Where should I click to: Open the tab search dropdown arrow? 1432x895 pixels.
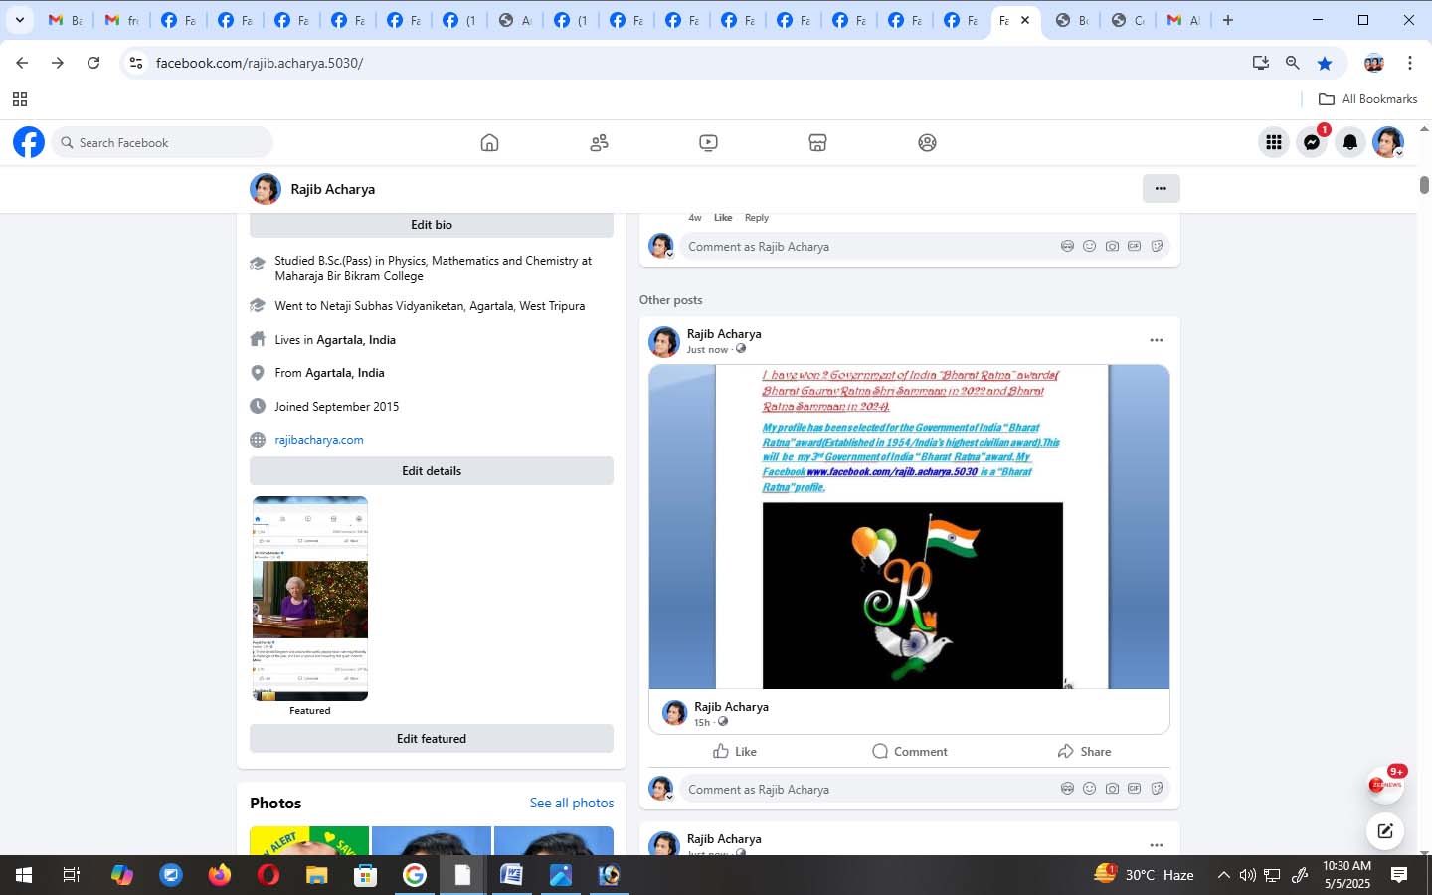[x=19, y=20]
